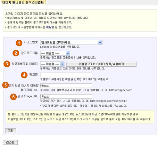Click the dropdown arrow of 서비스번호 select
This screenshot has width=158, height=146.
tap(100, 42)
